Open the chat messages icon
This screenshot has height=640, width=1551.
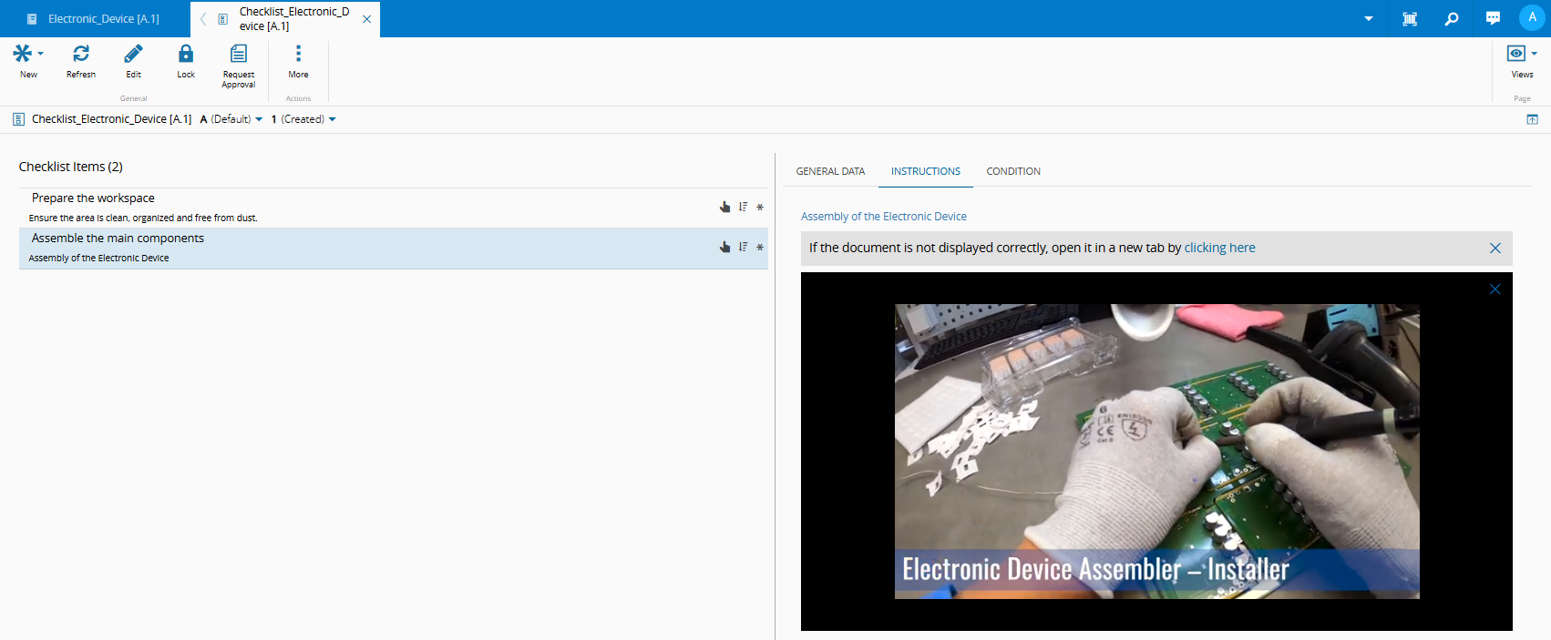[1493, 19]
